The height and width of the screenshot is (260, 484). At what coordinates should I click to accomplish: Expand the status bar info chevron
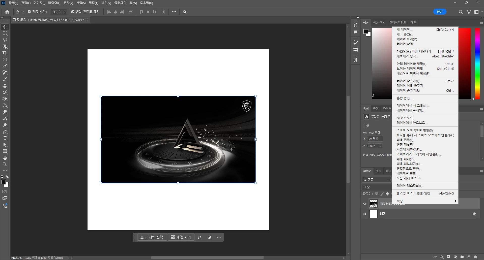click(x=67, y=258)
